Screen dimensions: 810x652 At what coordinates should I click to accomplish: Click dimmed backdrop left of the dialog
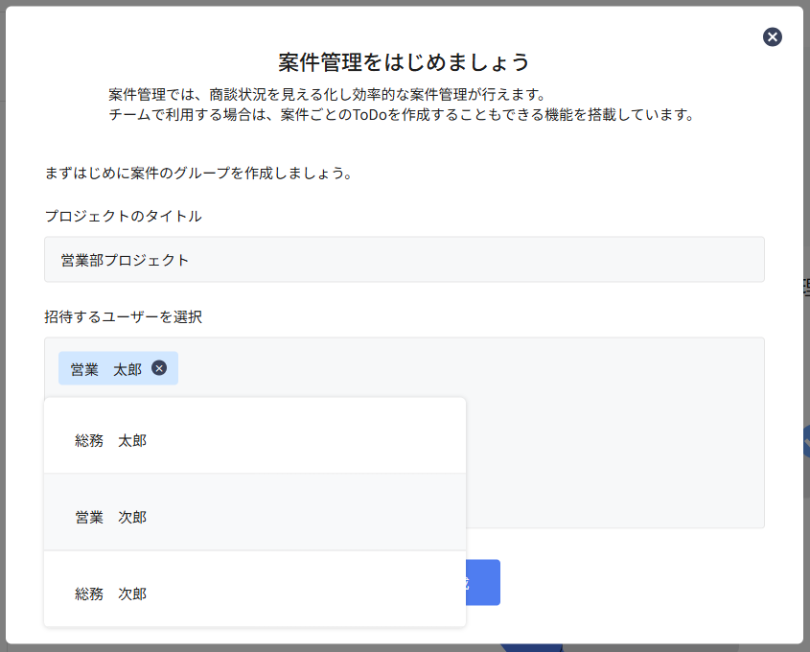(x=3, y=326)
